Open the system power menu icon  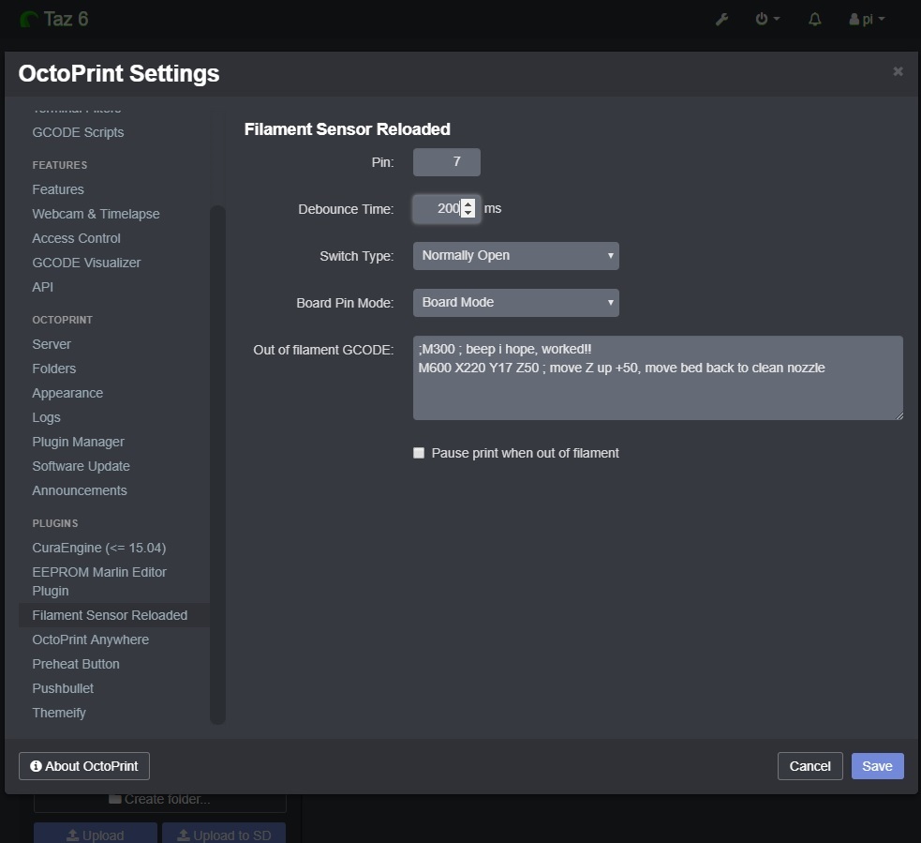[767, 19]
